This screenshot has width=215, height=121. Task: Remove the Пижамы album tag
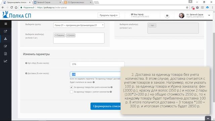point(56,35)
